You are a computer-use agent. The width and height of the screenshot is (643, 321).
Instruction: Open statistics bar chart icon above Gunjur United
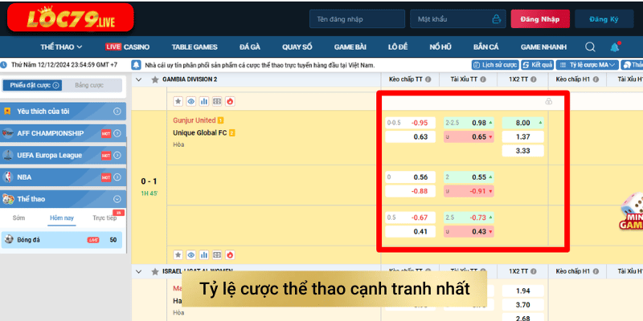(x=204, y=101)
